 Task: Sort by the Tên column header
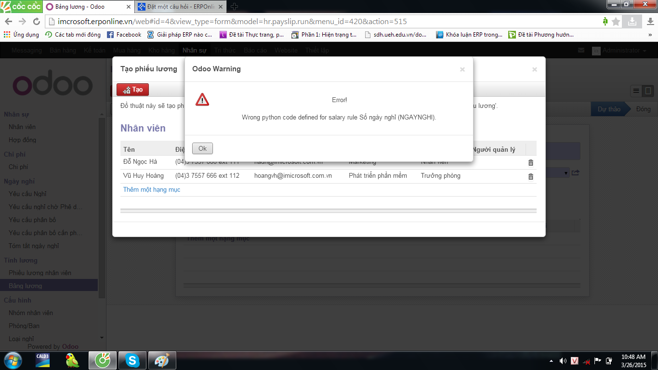tap(129, 149)
